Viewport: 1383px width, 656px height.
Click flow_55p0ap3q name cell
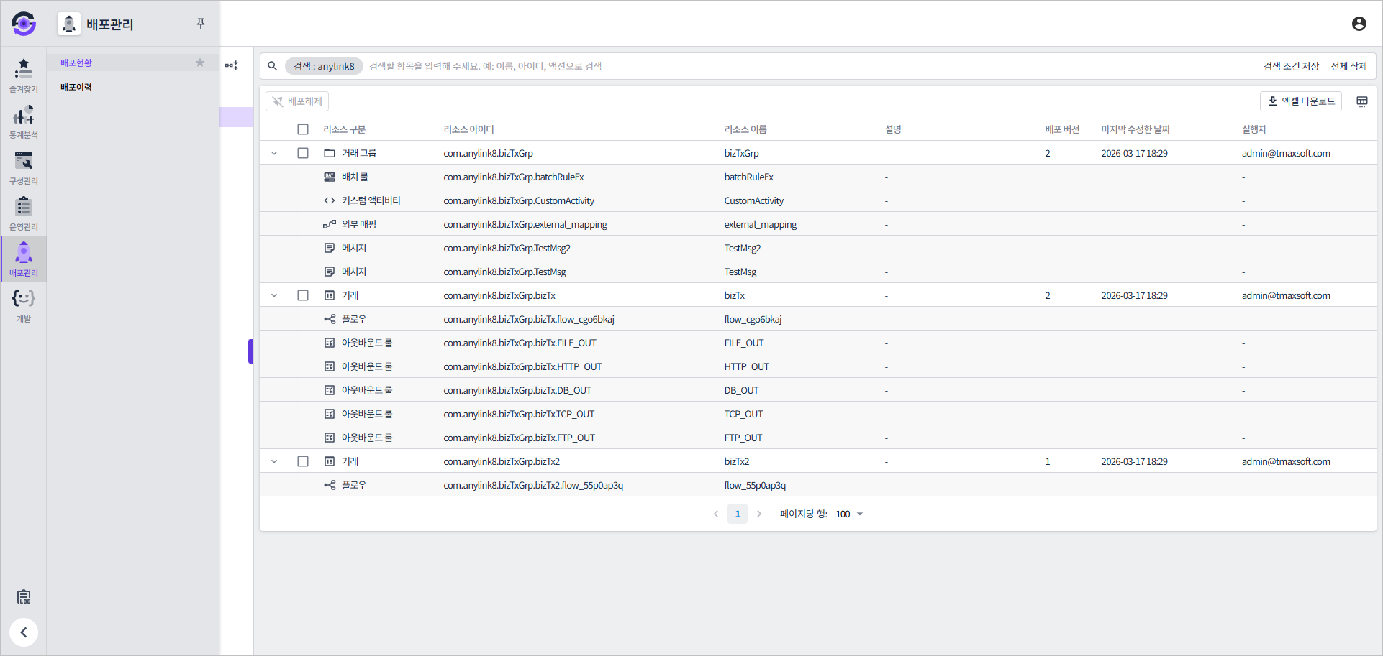(x=755, y=485)
